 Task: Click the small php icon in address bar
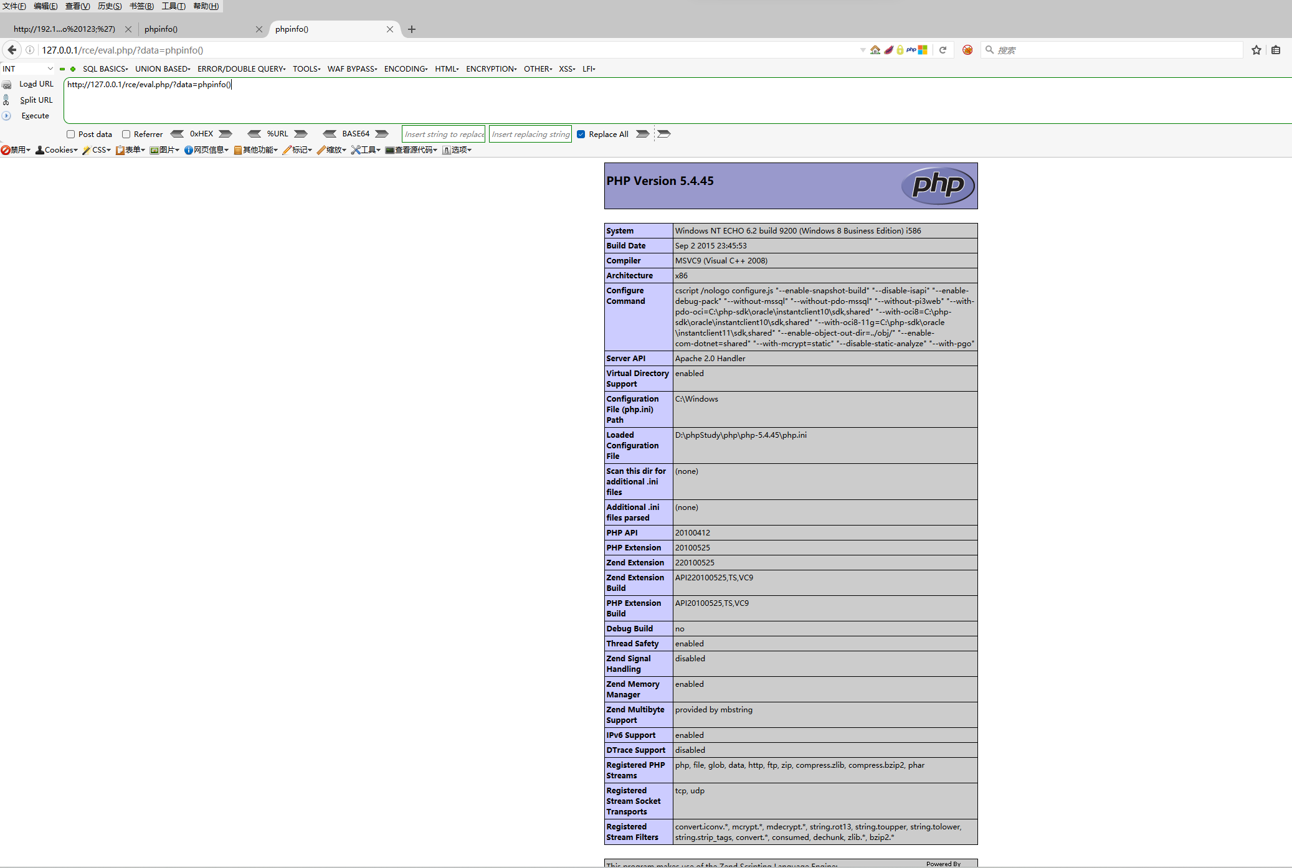911,50
